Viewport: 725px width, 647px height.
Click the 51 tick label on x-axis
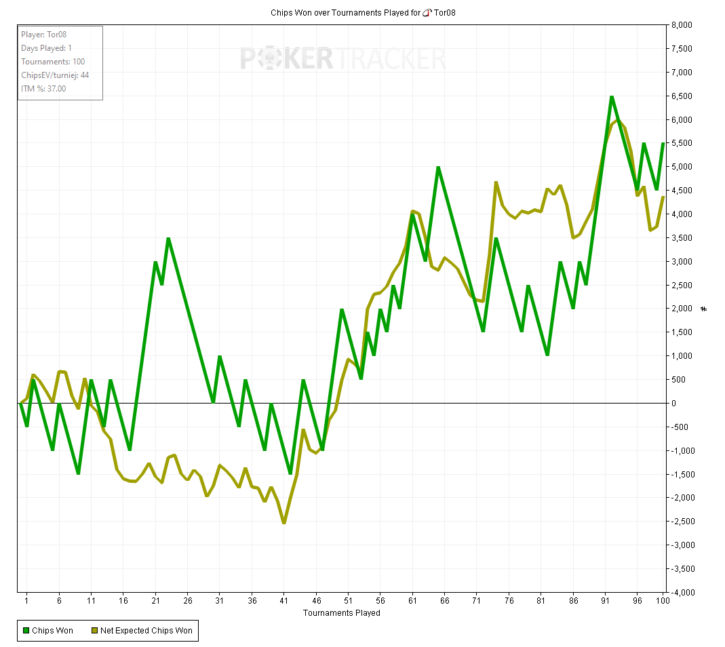point(349,601)
